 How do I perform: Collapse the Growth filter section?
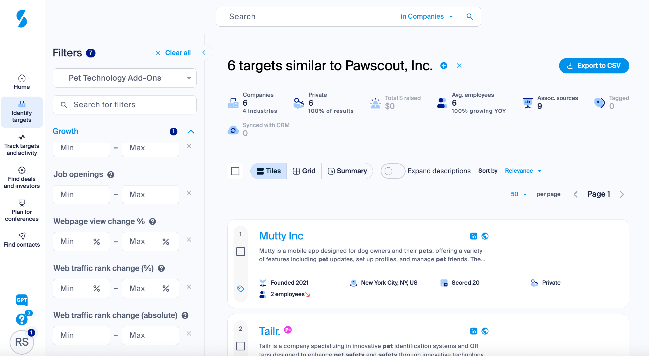191,131
